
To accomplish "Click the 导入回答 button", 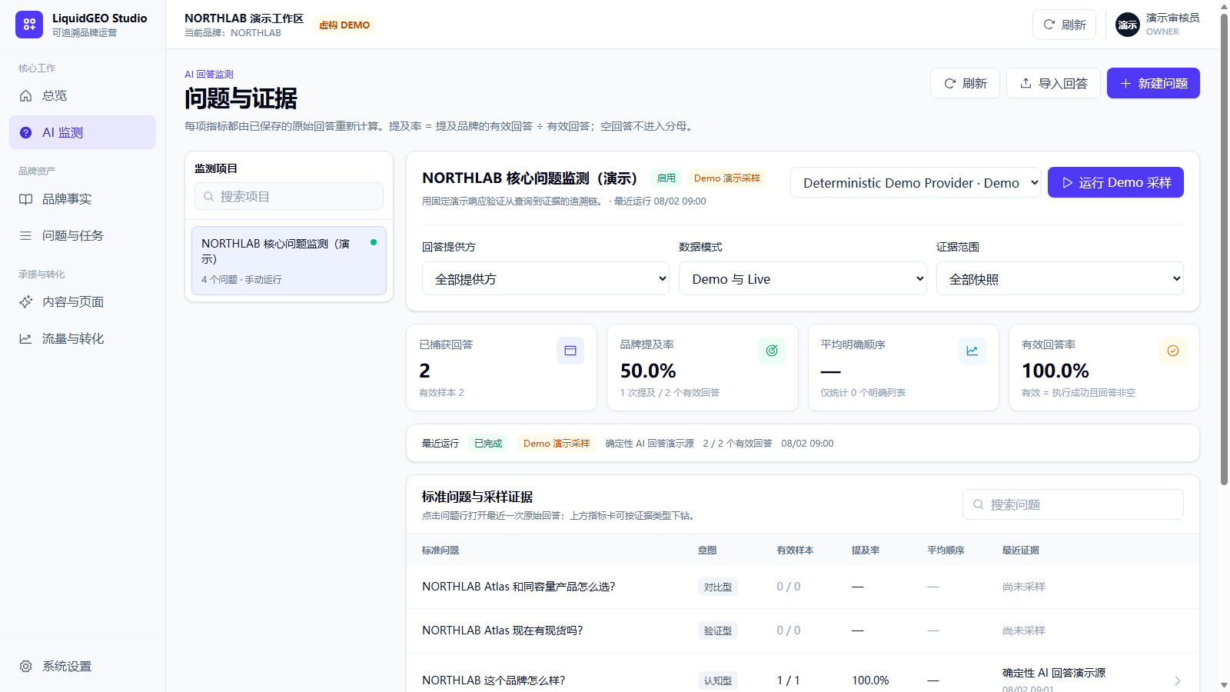I will click(1053, 83).
